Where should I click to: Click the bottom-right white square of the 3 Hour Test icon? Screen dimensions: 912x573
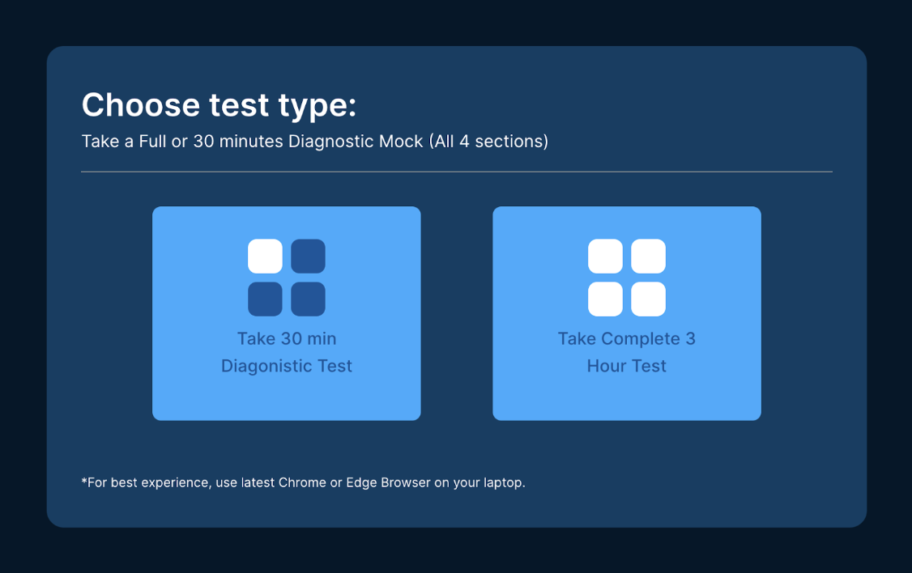point(648,299)
